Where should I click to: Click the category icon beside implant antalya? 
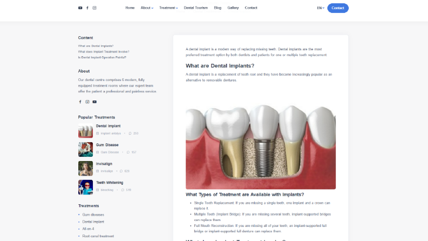coord(98,133)
